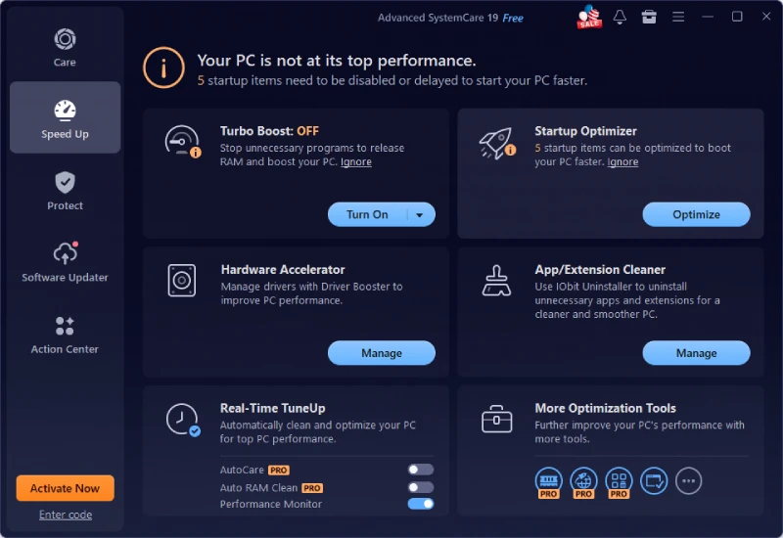Click Manage under Hardware Accelerator
The height and width of the screenshot is (538, 783).
(x=382, y=353)
